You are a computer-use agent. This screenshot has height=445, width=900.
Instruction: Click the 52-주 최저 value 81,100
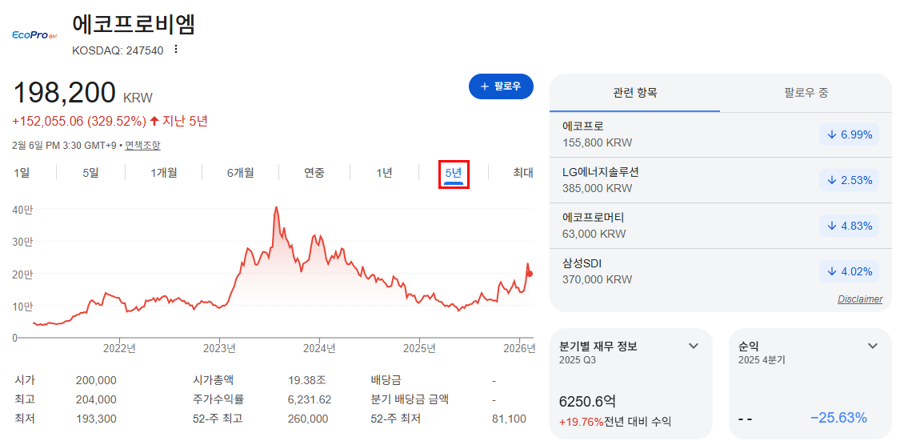[x=509, y=419]
